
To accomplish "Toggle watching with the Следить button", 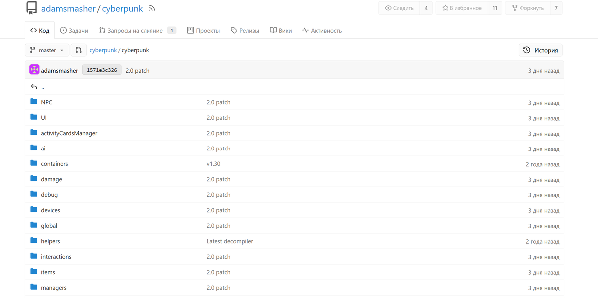I will coord(399,8).
